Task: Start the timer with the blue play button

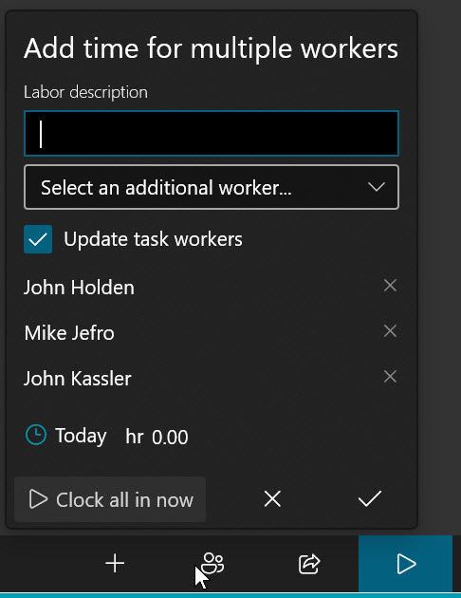Action: [x=405, y=564]
